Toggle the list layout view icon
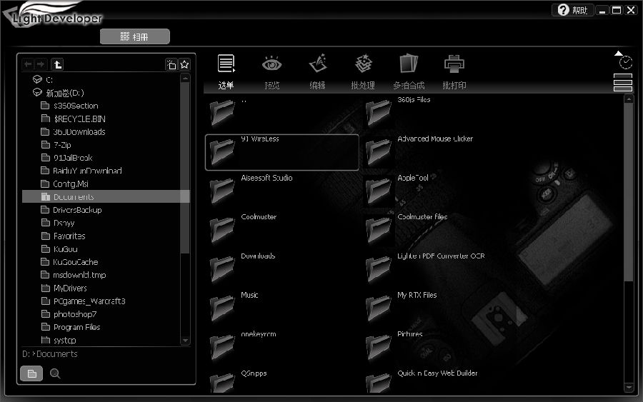This screenshot has height=402, width=643. [622, 82]
